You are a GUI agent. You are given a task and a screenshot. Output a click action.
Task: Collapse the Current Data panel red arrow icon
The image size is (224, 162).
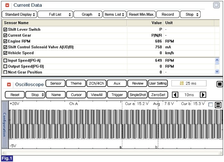(x=7, y=5)
